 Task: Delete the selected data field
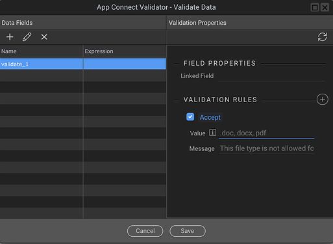(x=44, y=37)
